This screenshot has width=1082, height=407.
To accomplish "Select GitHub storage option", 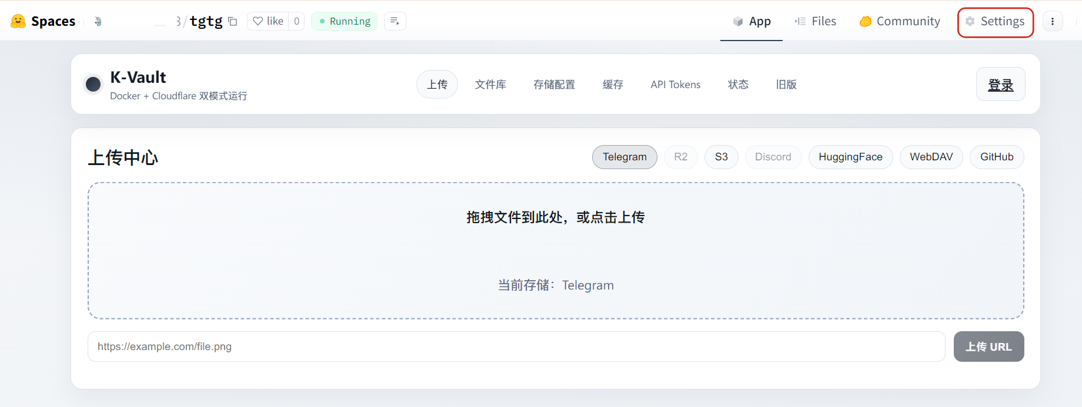I will [997, 157].
